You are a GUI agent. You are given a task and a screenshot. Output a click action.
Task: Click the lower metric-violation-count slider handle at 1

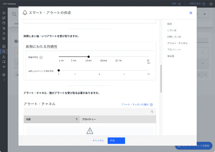click(x=59, y=71)
